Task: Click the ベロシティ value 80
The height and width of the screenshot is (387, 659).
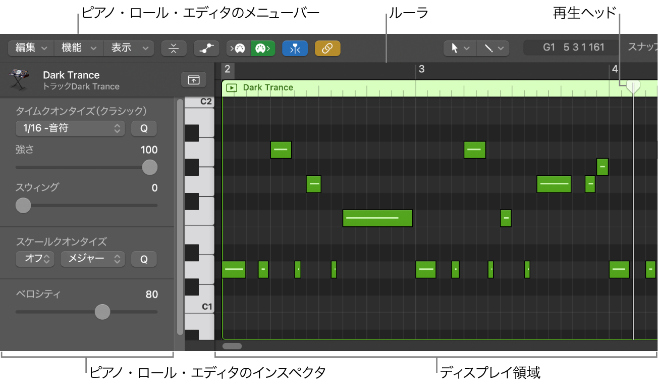Action: [x=151, y=295]
